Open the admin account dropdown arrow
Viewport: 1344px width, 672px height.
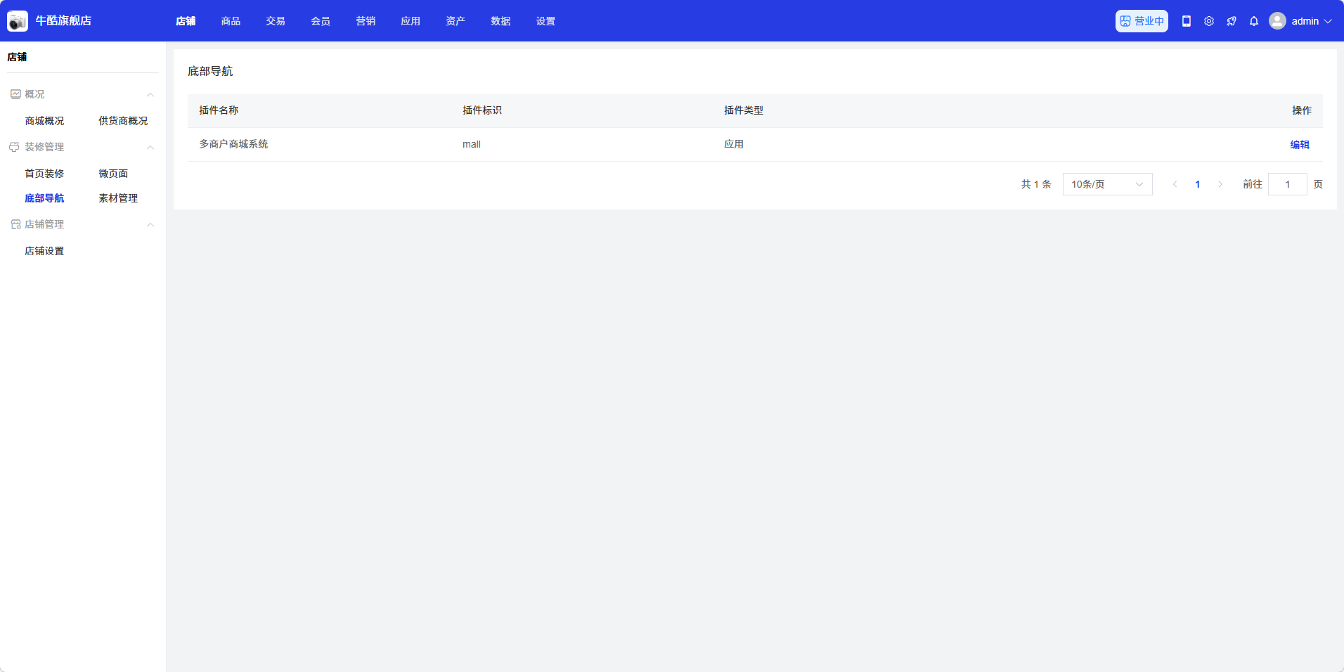(1328, 21)
